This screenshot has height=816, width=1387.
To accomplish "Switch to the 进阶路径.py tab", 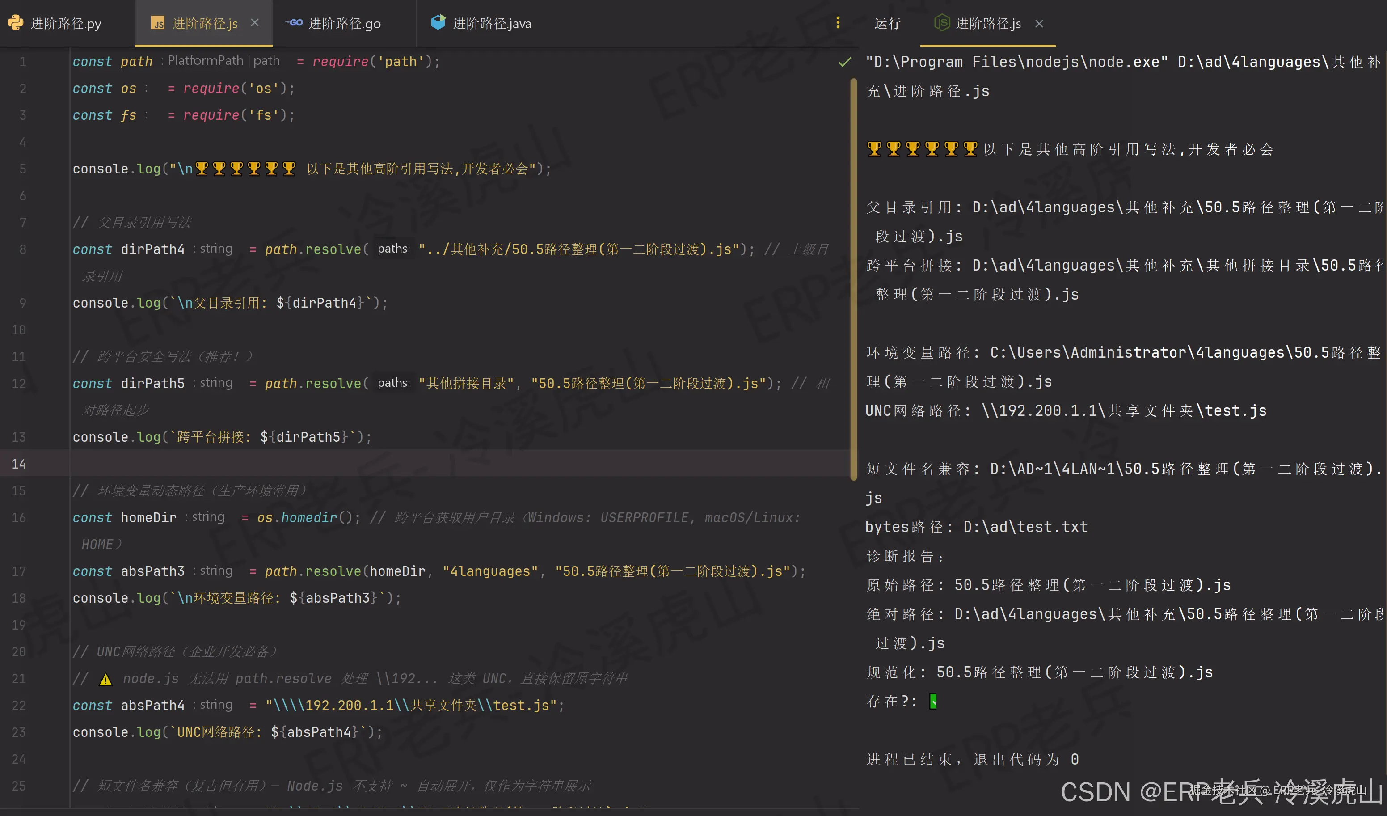I will [x=66, y=24].
